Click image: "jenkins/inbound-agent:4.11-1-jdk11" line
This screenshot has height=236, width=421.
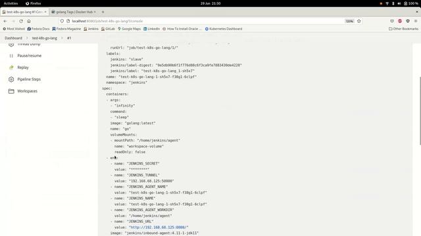(x=155, y=233)
